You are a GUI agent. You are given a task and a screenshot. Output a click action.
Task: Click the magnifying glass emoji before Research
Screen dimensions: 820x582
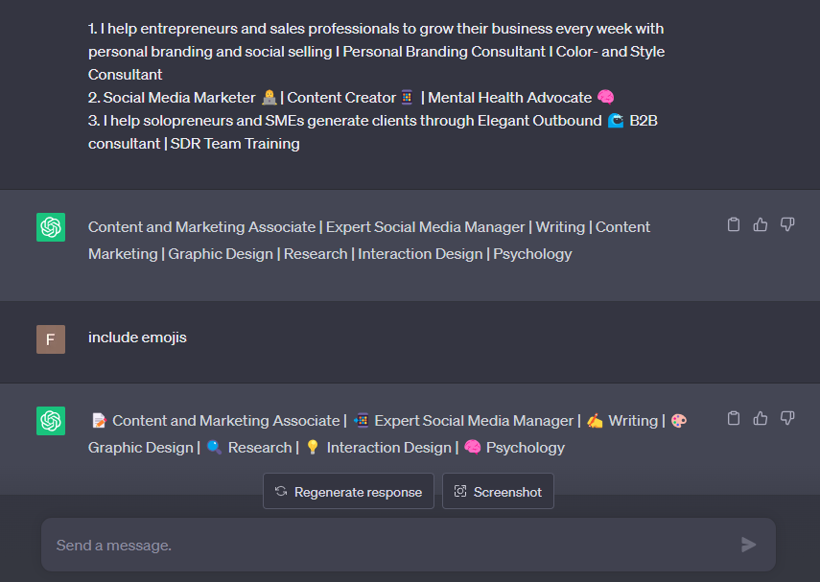pos(214,448)
